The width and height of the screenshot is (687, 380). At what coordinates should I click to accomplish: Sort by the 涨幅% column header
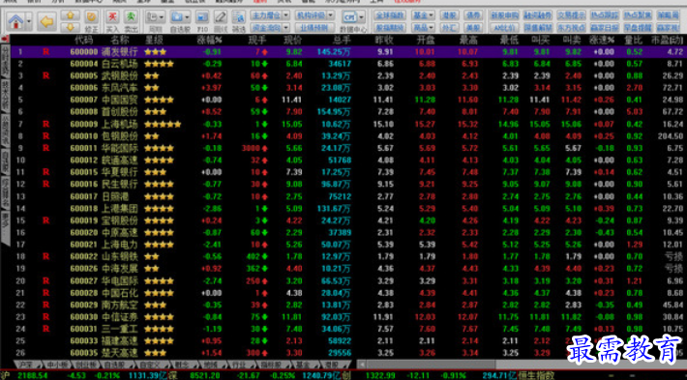[x=209, y=40]
